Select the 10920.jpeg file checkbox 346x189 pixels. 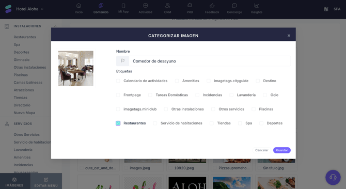(x=170, y=168)
